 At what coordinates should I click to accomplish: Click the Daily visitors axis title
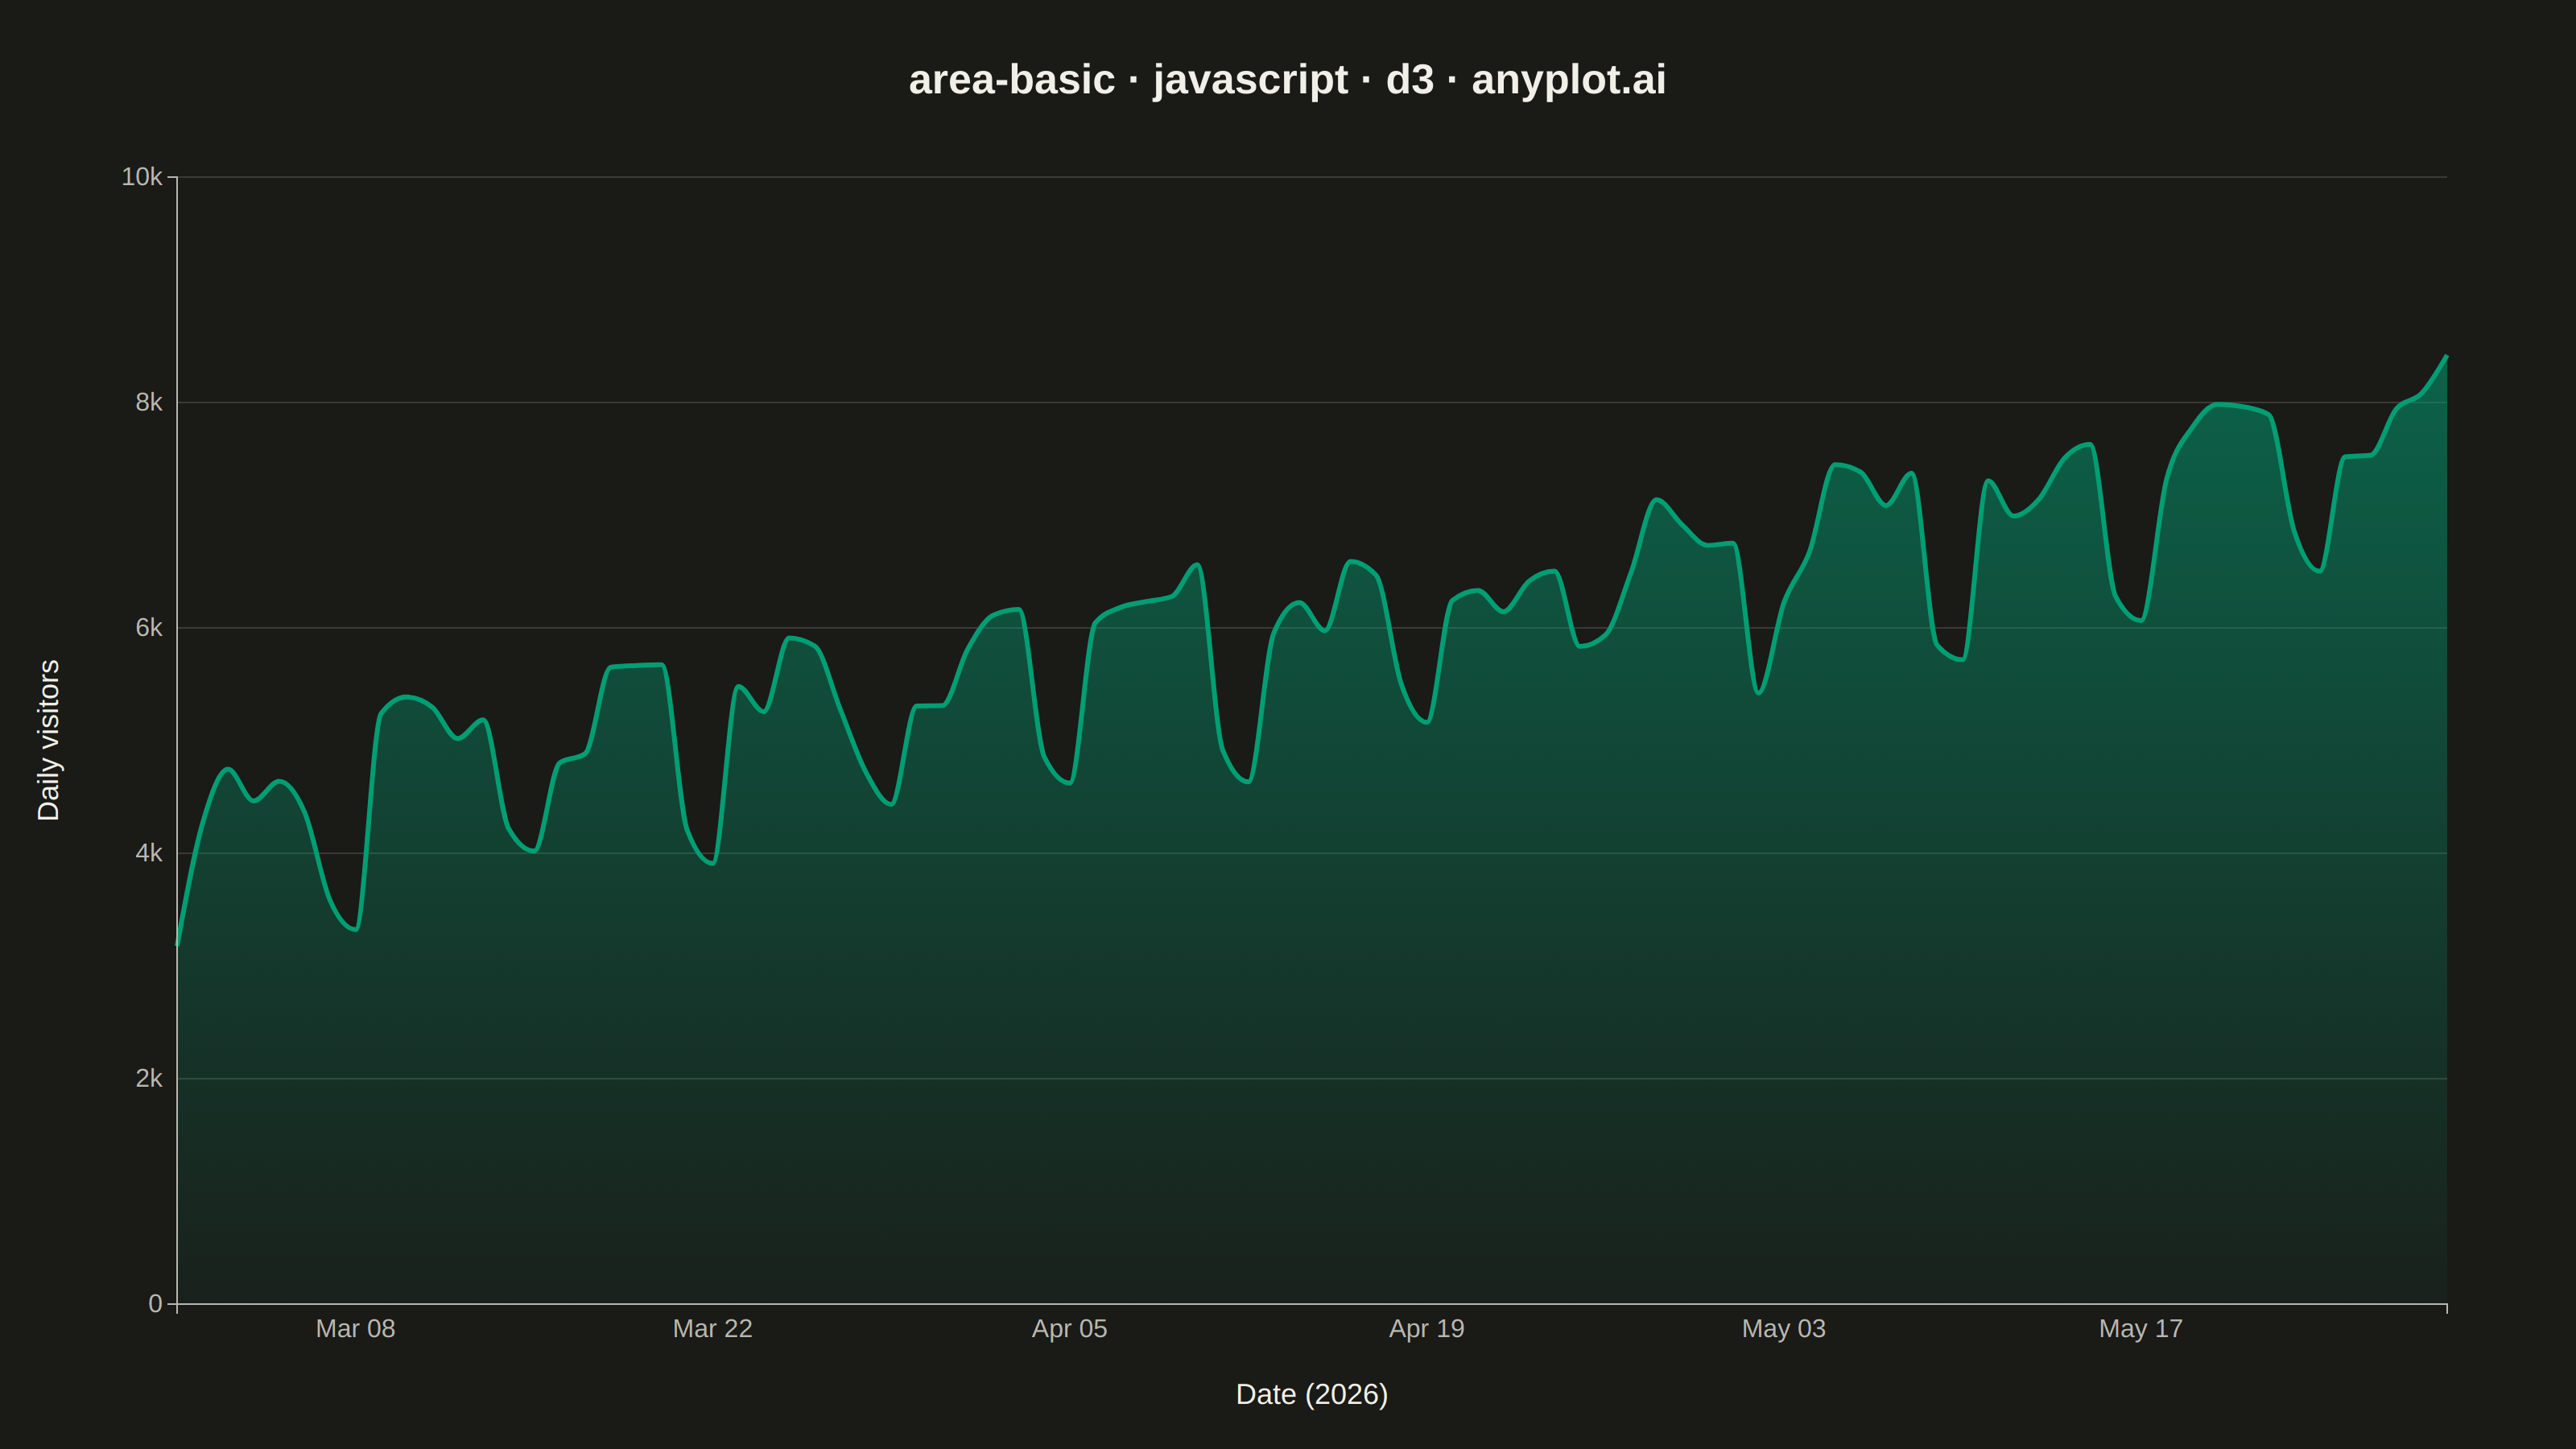(x=48, y=740)
